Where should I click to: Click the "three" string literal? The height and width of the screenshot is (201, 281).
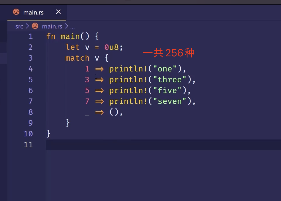click(170, 80)
